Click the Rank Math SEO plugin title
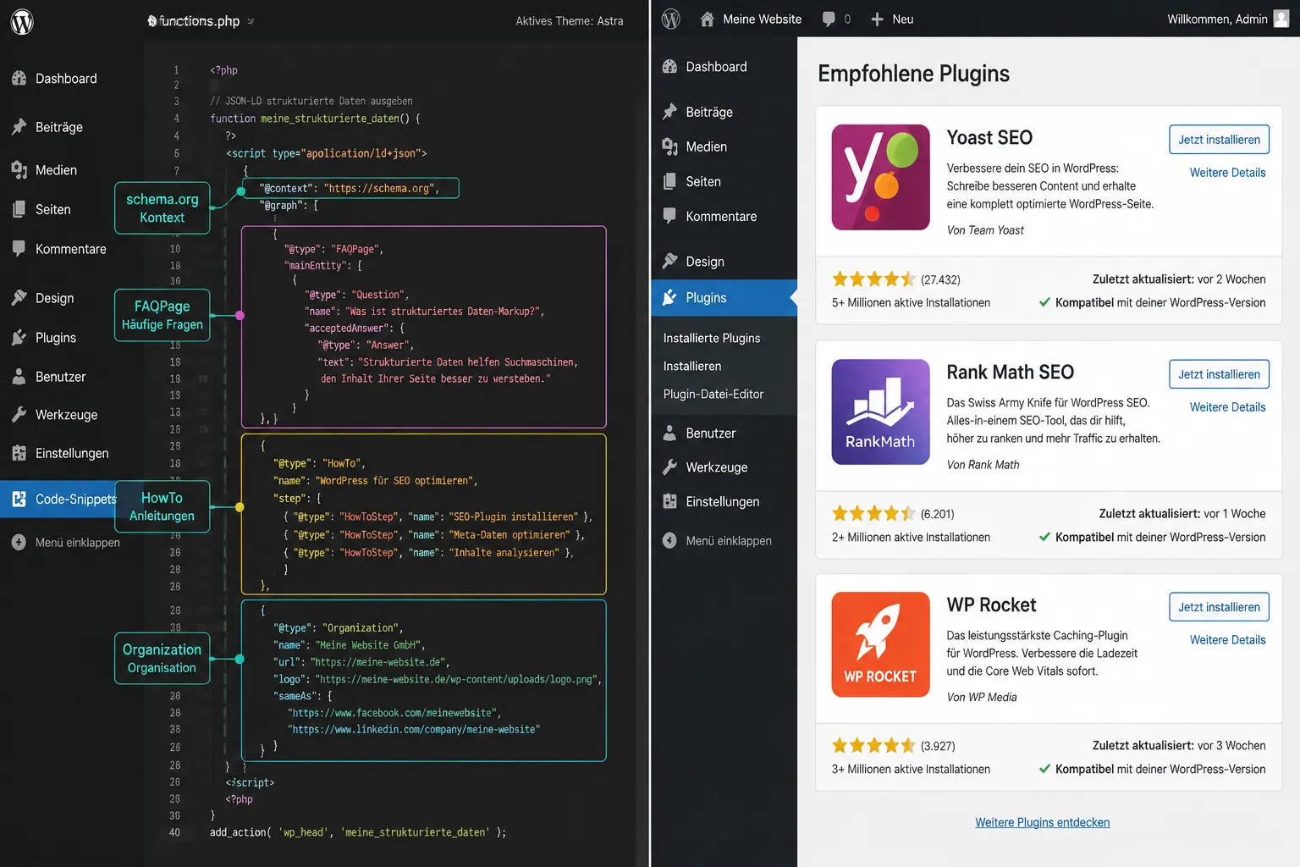 pyautogui.click(x=1010, y=372)
